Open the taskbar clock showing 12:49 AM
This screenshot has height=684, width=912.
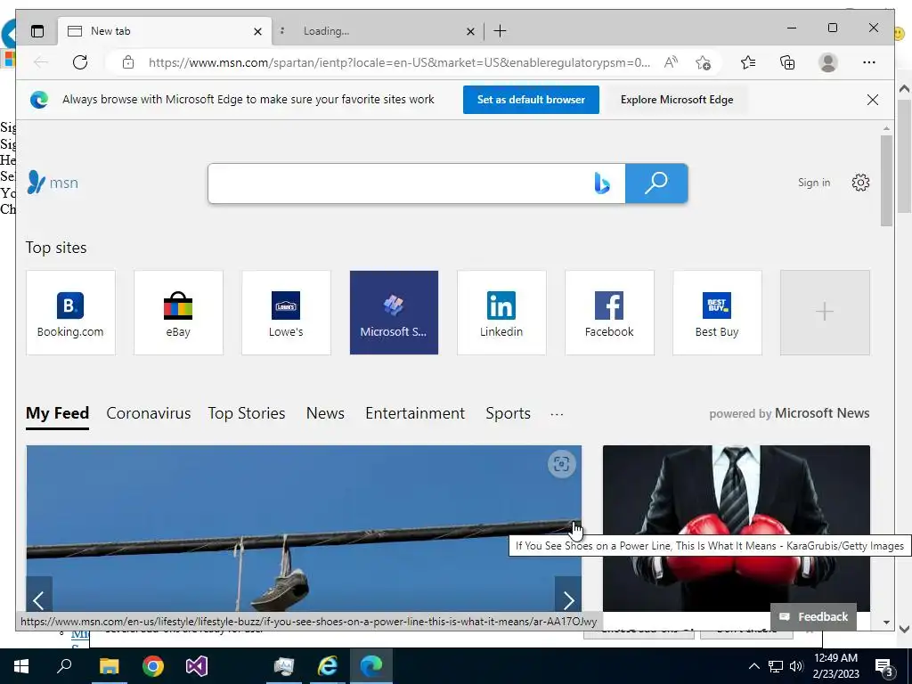[835, 666]
